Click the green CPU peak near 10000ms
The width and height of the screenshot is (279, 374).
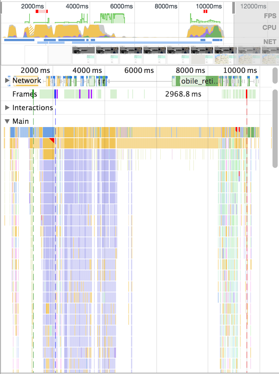pyautogui.click(x=216, y=31)
